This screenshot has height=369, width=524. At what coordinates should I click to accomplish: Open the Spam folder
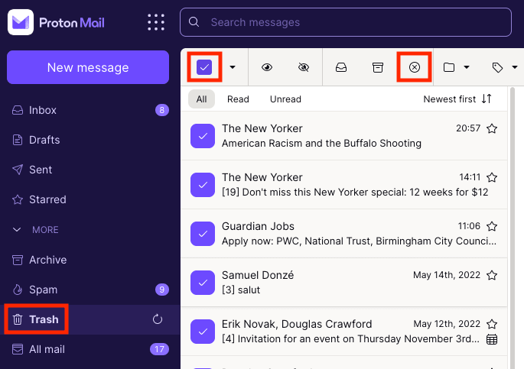pyautogui.click(x=90, y=290)
